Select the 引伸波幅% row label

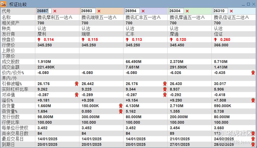(x=12, y=84)
